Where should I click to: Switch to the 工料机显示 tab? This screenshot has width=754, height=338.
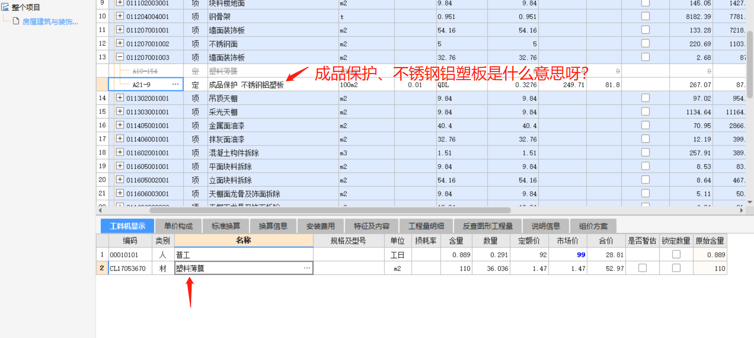pyautogui.click(x=128, y=226)
